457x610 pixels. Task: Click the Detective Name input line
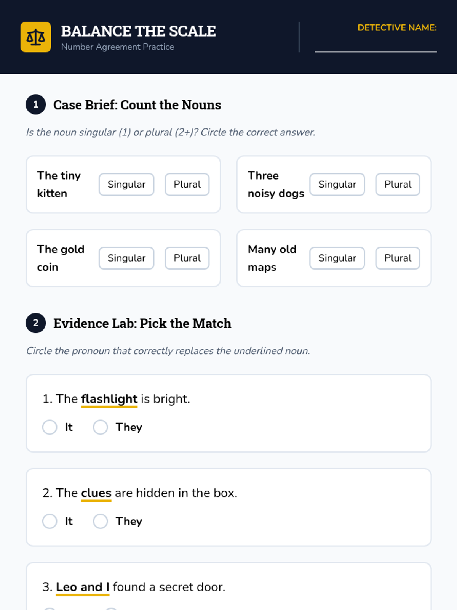[376, 46]
